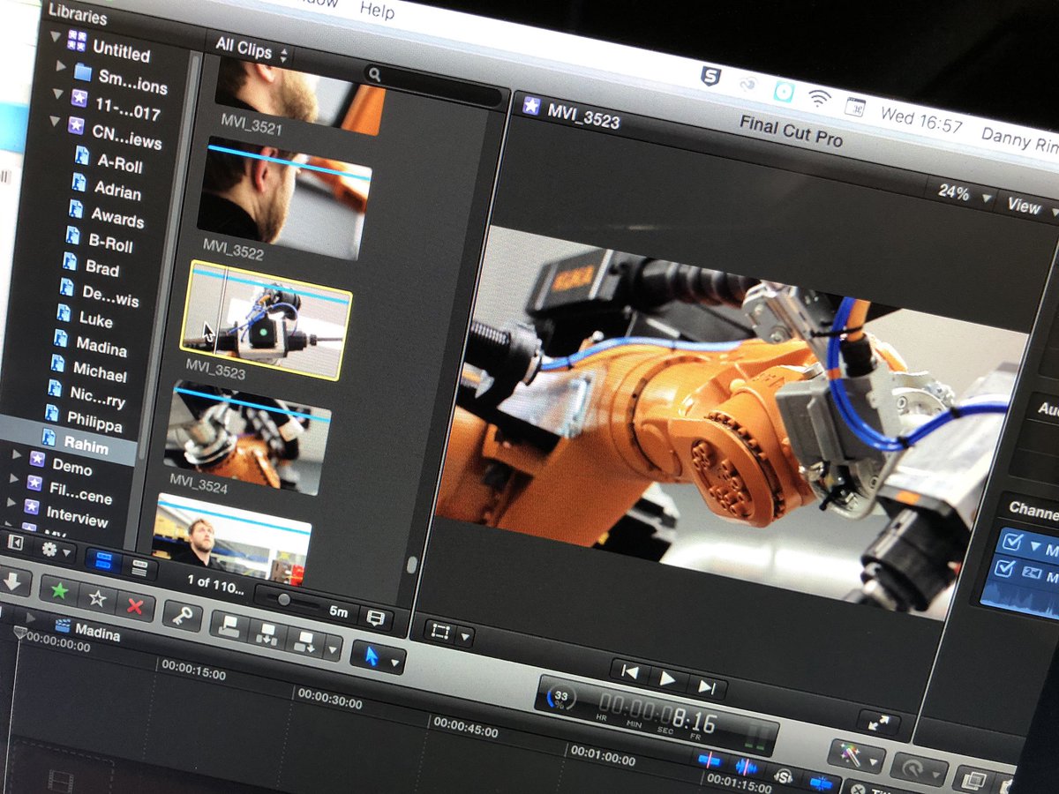
Task: Open the edit type dropdown arrow beside append
Action: tap(332, 650)
